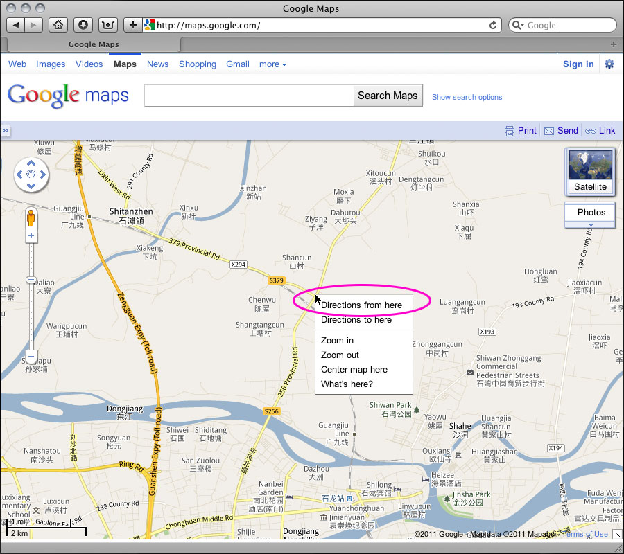Open the Terms of Use link
This screenshot has height=554, width=624.
(584, 534)
